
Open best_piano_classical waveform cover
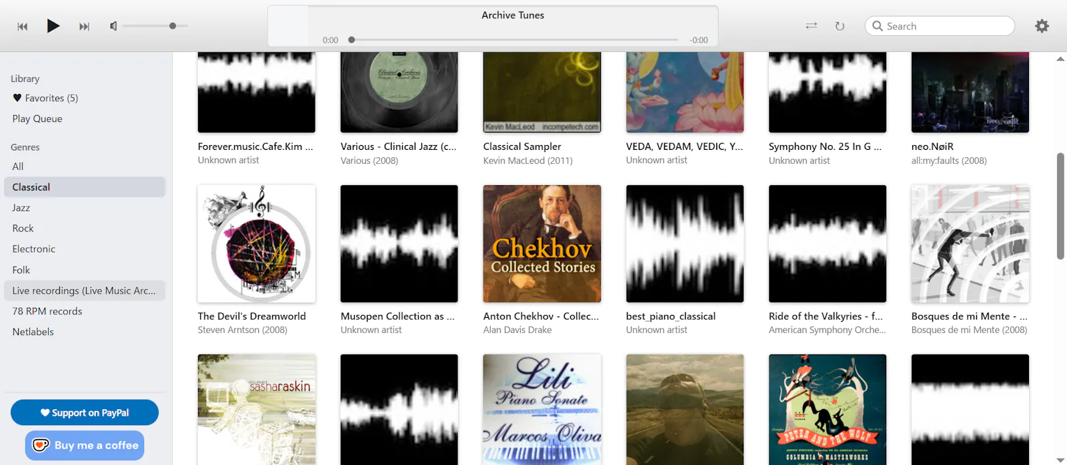click(x=685, y=244)
